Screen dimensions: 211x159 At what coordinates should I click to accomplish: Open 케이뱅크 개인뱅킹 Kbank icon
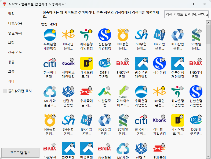[x=68, y=63]
